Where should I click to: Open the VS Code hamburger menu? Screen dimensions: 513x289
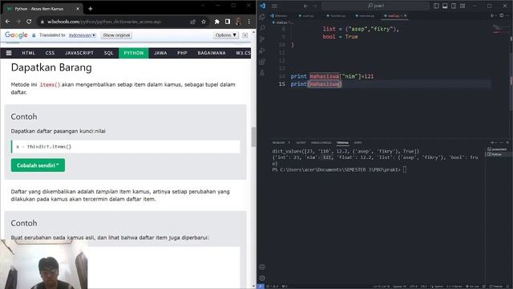tap(274, 6)
